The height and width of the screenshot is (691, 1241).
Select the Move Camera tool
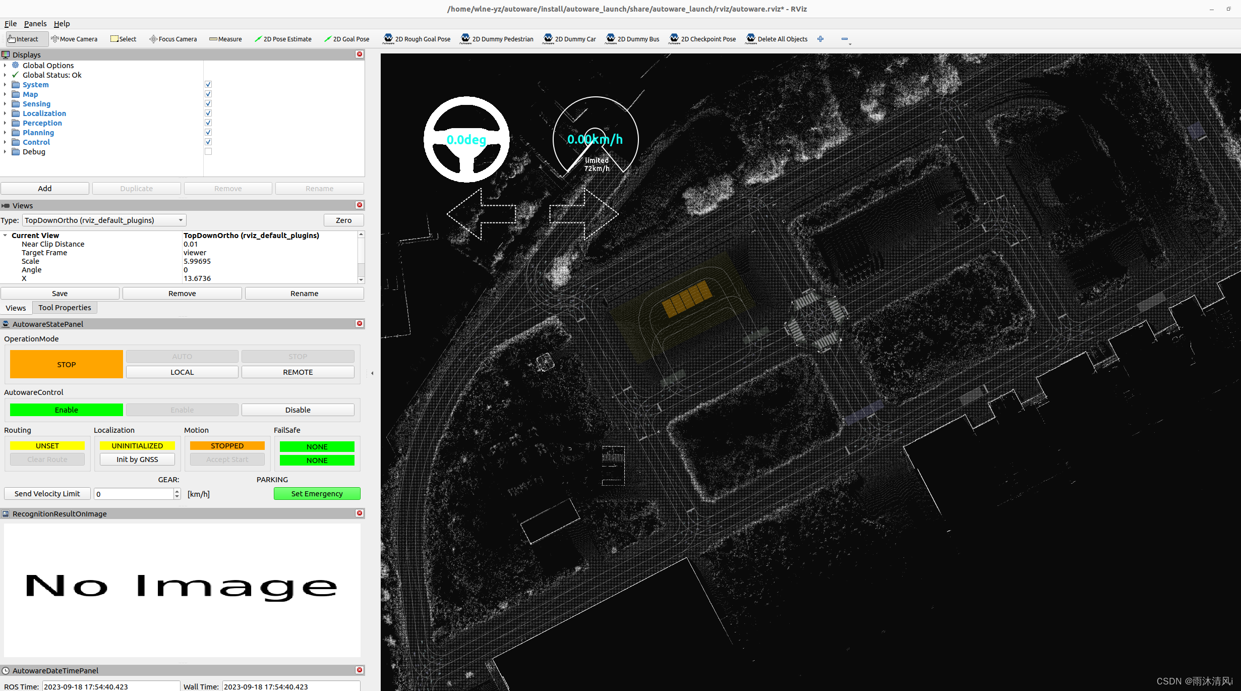click(x=74, y=39)
